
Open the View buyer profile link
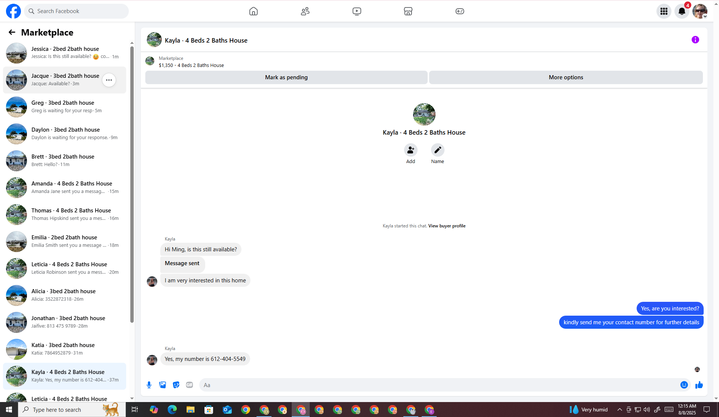click(447, 226)
